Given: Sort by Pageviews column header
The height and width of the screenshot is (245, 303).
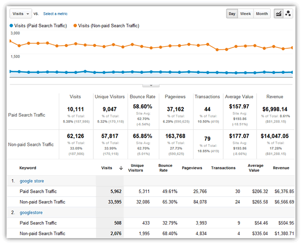Looking at the screenshot, I should pyautogui.click(x=192, y=168).
